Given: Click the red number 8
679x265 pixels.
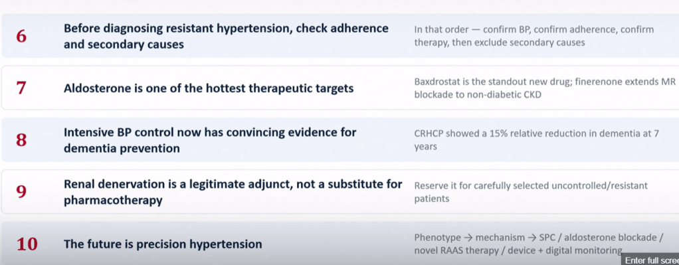Looking at the screenshot, I should 22,140.
